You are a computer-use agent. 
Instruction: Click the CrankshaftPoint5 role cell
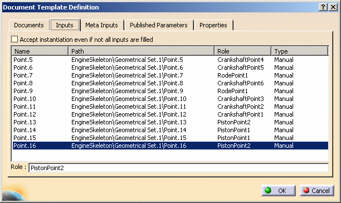[x=241, y=67]
